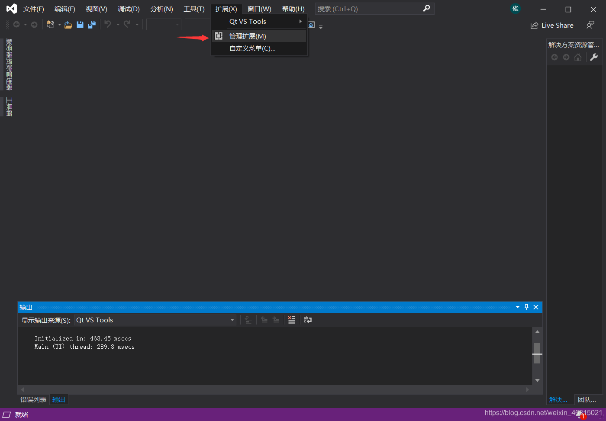The height and width of the screenshot is (421, 606).
Task: Open the 显示输出来源 Qt VS Tools dropdown
Action: [155, 320]
